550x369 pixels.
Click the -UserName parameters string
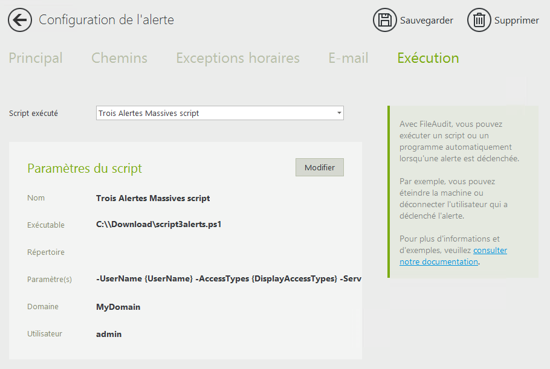228,279
